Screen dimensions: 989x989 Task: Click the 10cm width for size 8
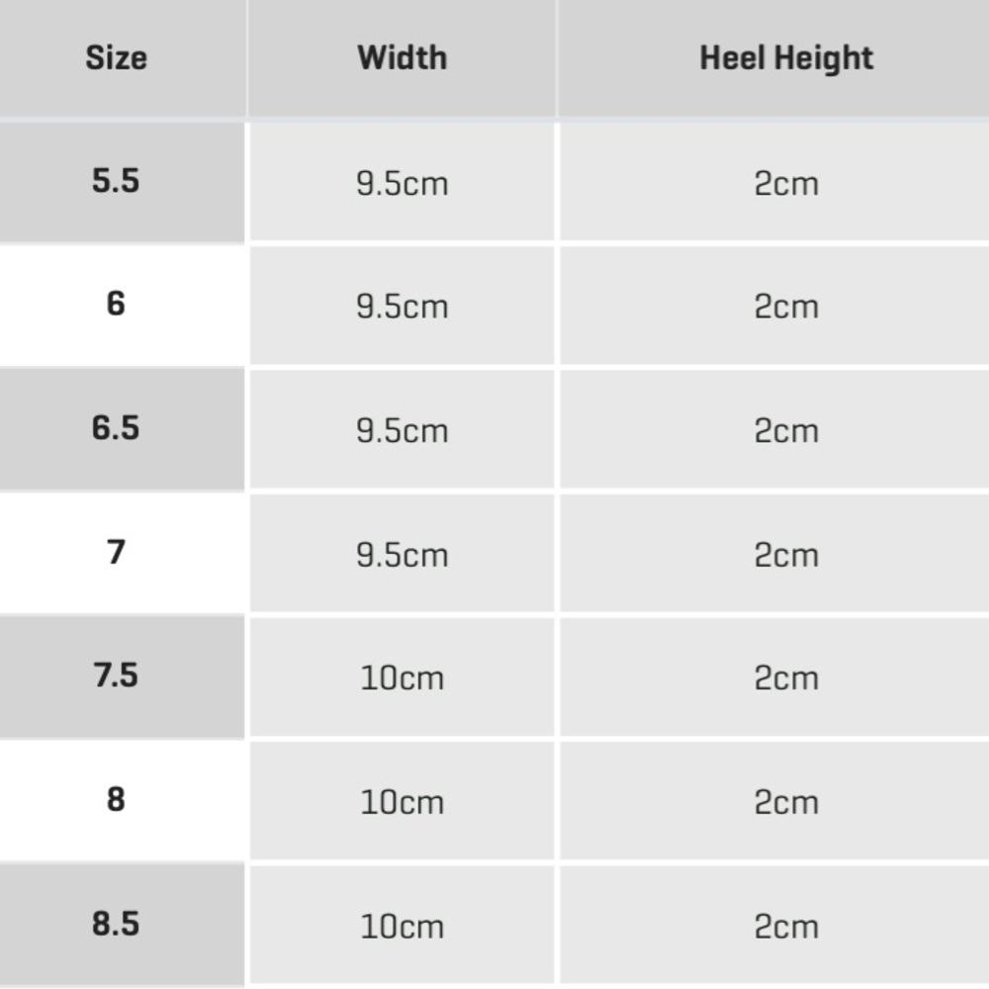pyautogui.click(x=403, y=803)
